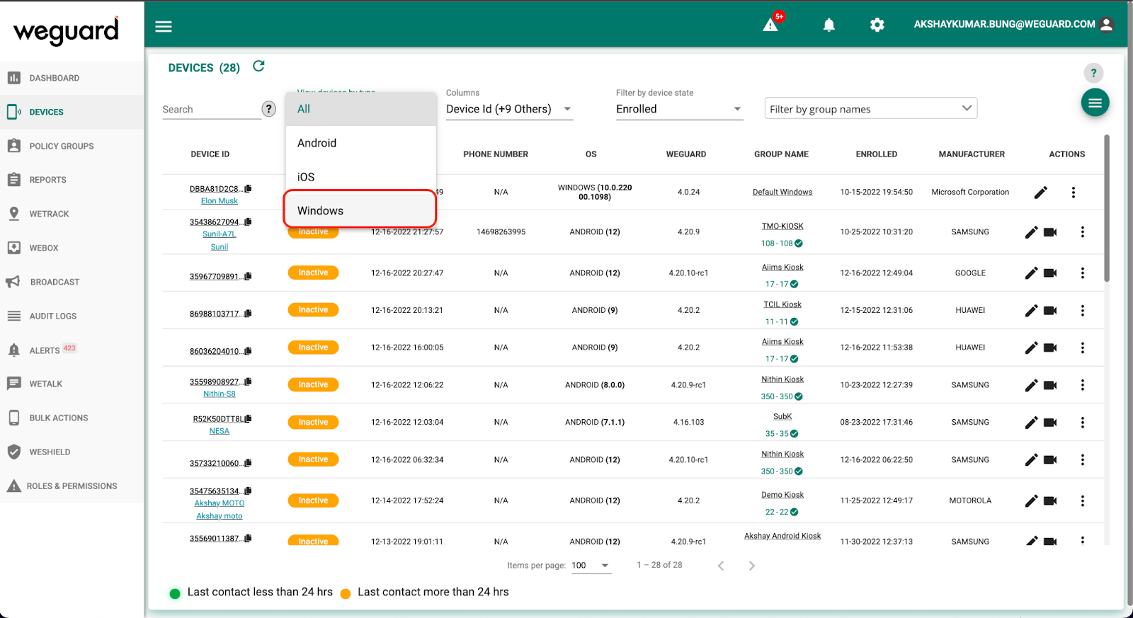Open Policy Groups in sidebar
This screenshot has height=618, width=1133.
[72, 146]
